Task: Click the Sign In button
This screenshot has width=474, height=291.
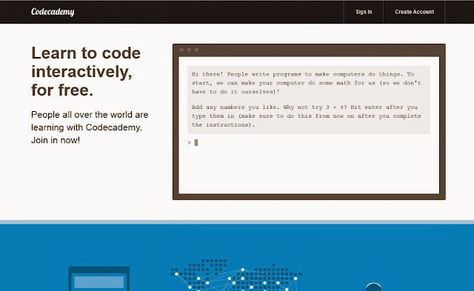Action: point(364,12)
